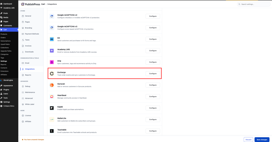Configure the Encharge integration
Viewport: 272px width, 142px height.
tap(153, 74)
